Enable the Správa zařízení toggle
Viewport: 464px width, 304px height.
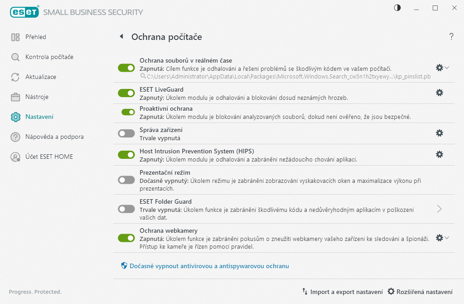pos(126,133)
